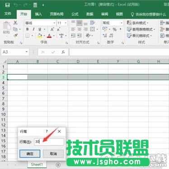The image size is (169, 169).
Task: Apply the yellow fill color
Action: click(x=40, y=36)
